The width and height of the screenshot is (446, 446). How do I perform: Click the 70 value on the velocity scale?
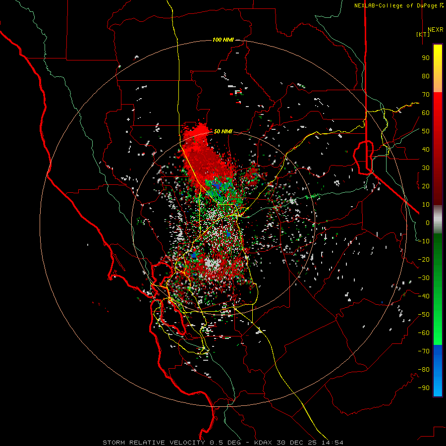[x=426, y=95]
